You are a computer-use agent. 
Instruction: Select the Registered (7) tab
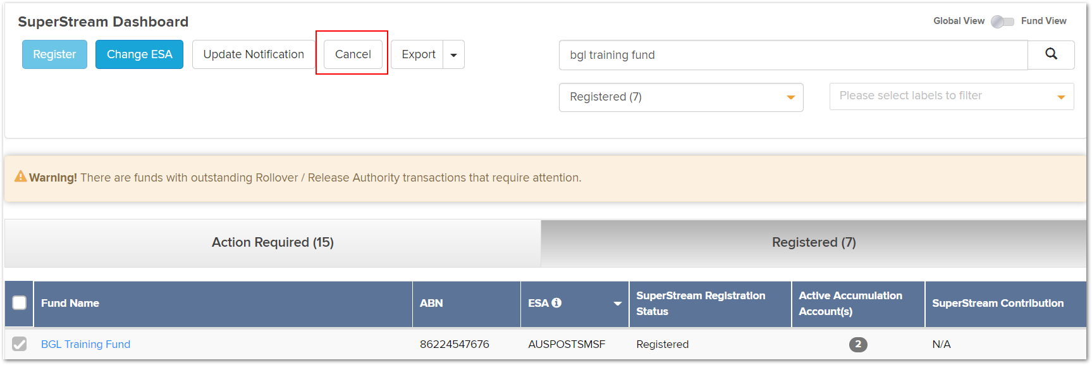click(814, 242)
